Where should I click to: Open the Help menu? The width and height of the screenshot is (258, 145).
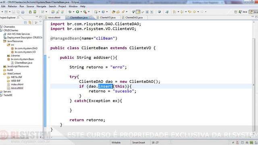pyautogui.click(x=83, y=6)
